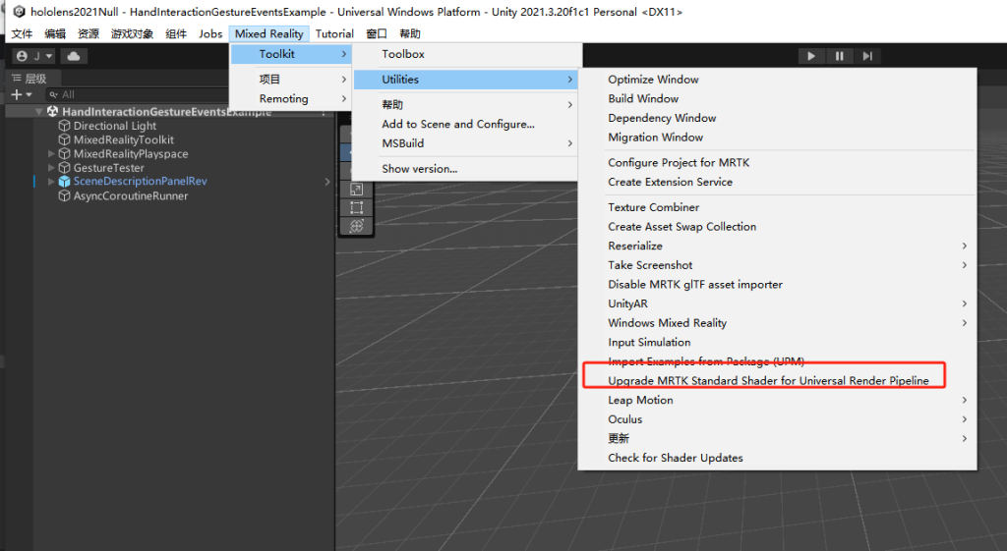Click the Mixed Reality menu
This screenshot has height=551, width=1007.
(x=269, y=33)
